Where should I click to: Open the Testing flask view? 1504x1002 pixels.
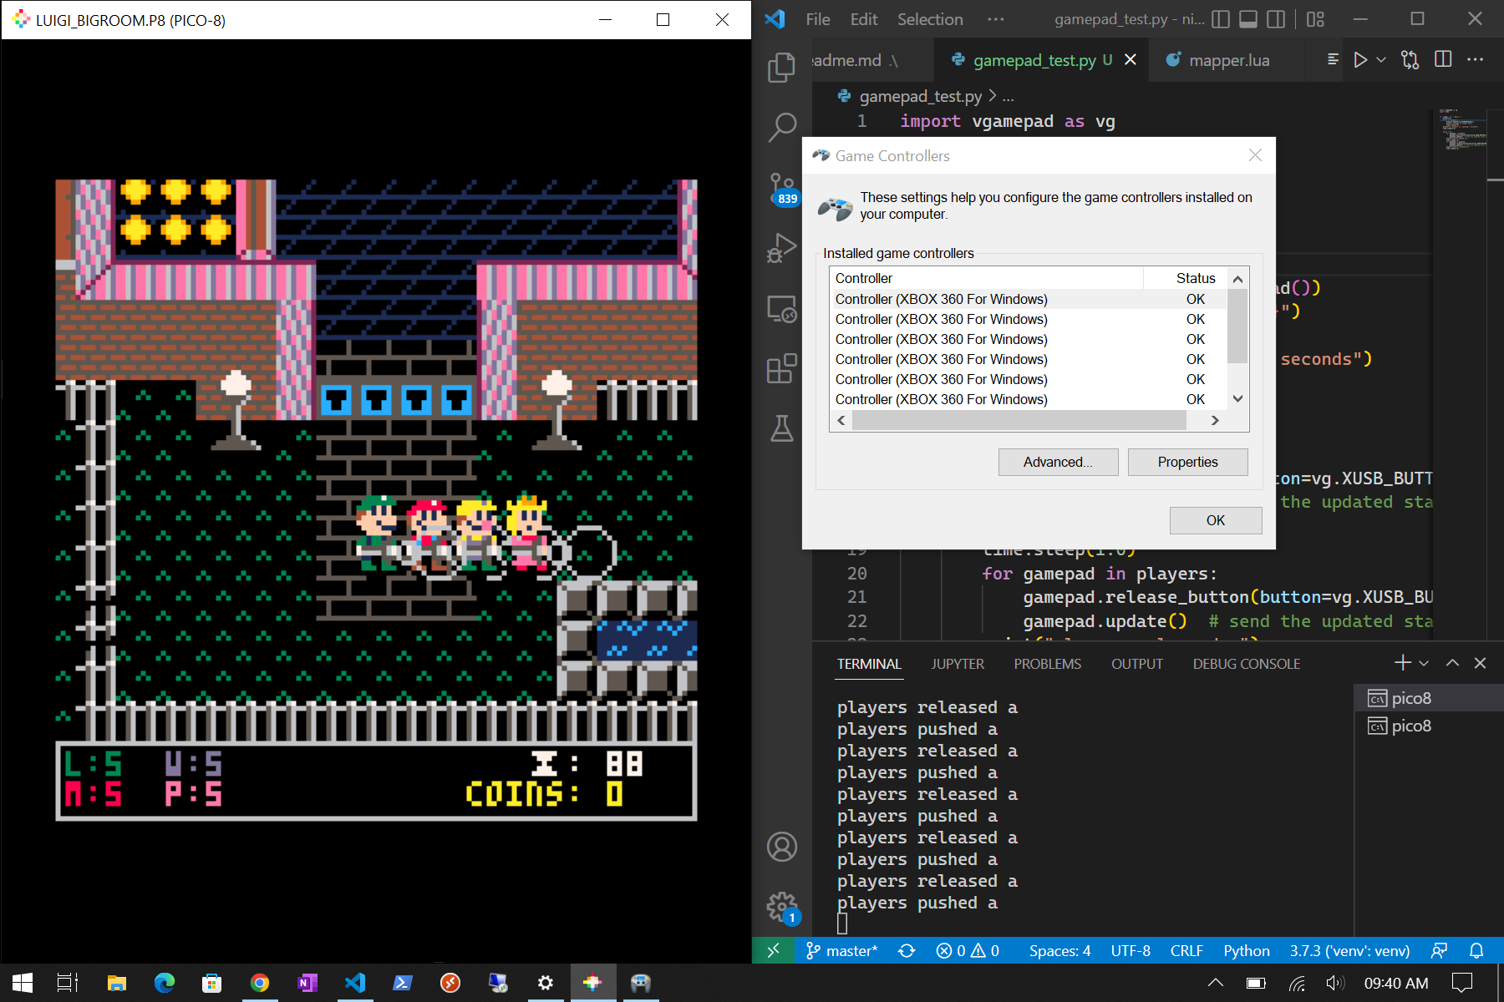click(781, 428)
